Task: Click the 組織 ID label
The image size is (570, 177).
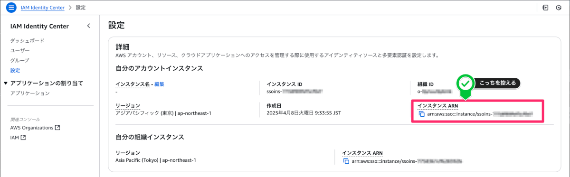Action: [426, 84]
